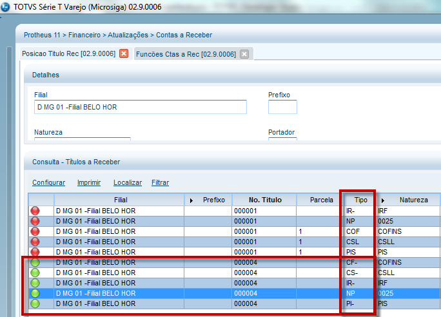The image size is (441, 317).
Task: Switch to Posicao Titulo Rec tab
Action: pyautogui.click(x=68, y=53)
